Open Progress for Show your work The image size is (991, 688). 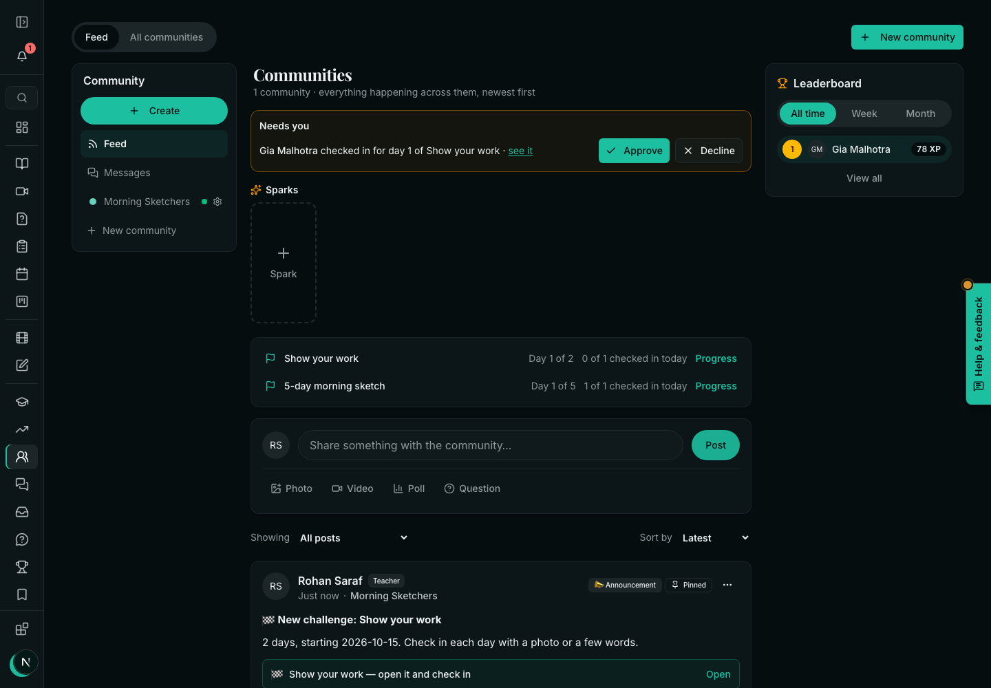coord(716,358)
